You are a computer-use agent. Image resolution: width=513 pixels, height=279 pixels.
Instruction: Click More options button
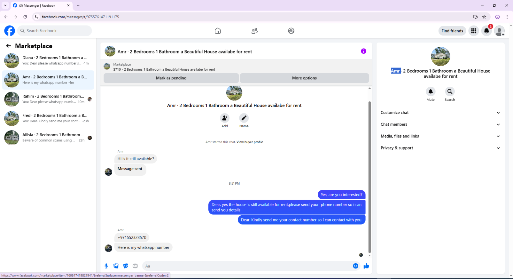coord(304,78)
